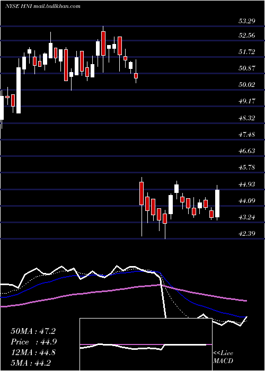
Task: Click the 45.78 price axis label
Action: tap(247, 167)
